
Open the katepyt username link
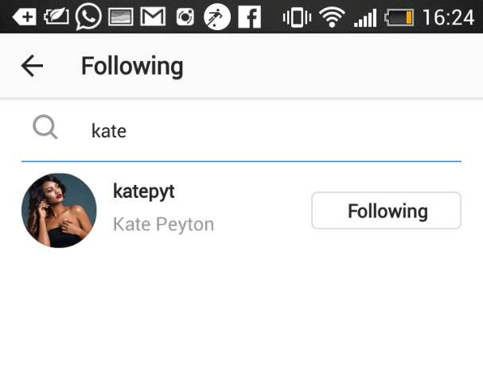144,191
